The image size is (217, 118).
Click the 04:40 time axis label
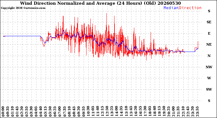click(41, 111)
